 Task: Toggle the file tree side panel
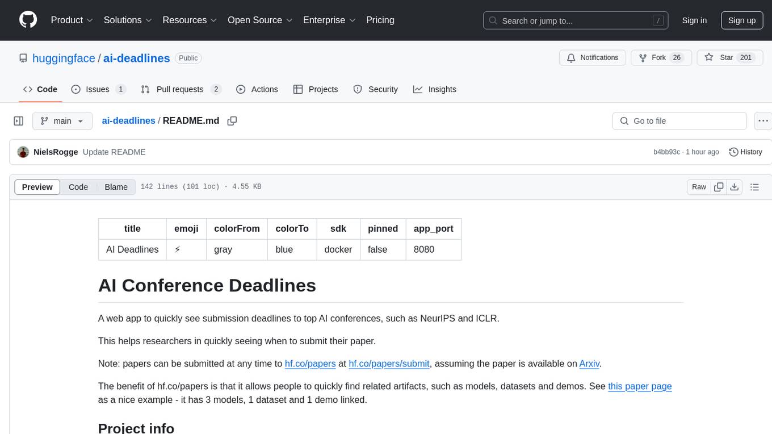pos(18,121)
